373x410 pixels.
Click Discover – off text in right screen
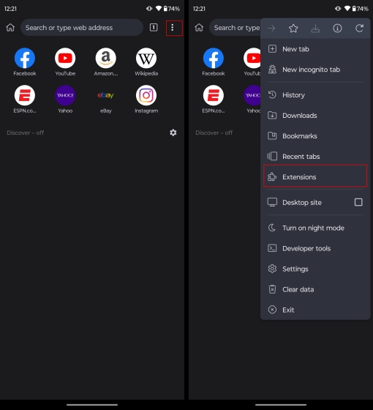click(x=214, y=133)
